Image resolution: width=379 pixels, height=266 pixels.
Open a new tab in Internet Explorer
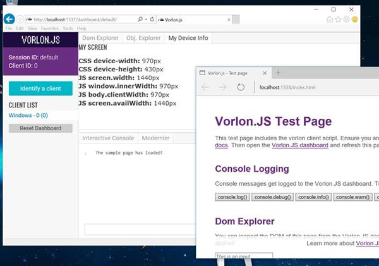236,20
